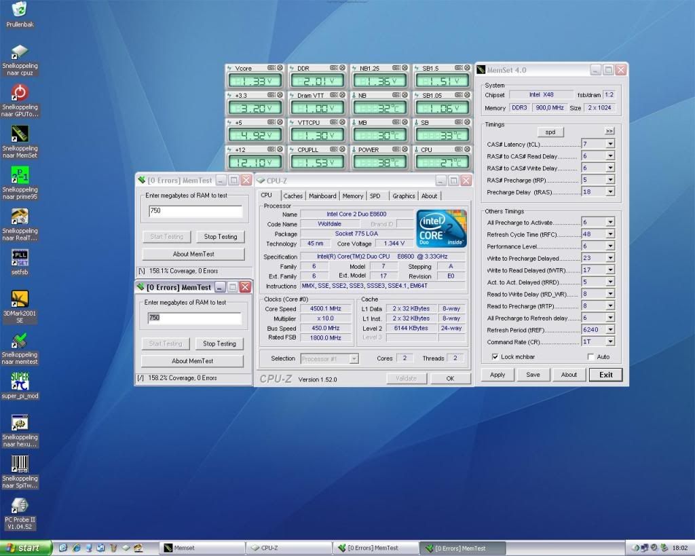Open the prime95 desktop shortcut
The image size is (695, 556).
pyautogui.click(x=20, y=175)
